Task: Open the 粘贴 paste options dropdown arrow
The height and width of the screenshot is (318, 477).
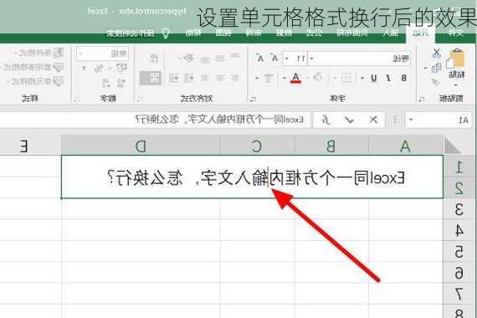Action: [456, 85]
